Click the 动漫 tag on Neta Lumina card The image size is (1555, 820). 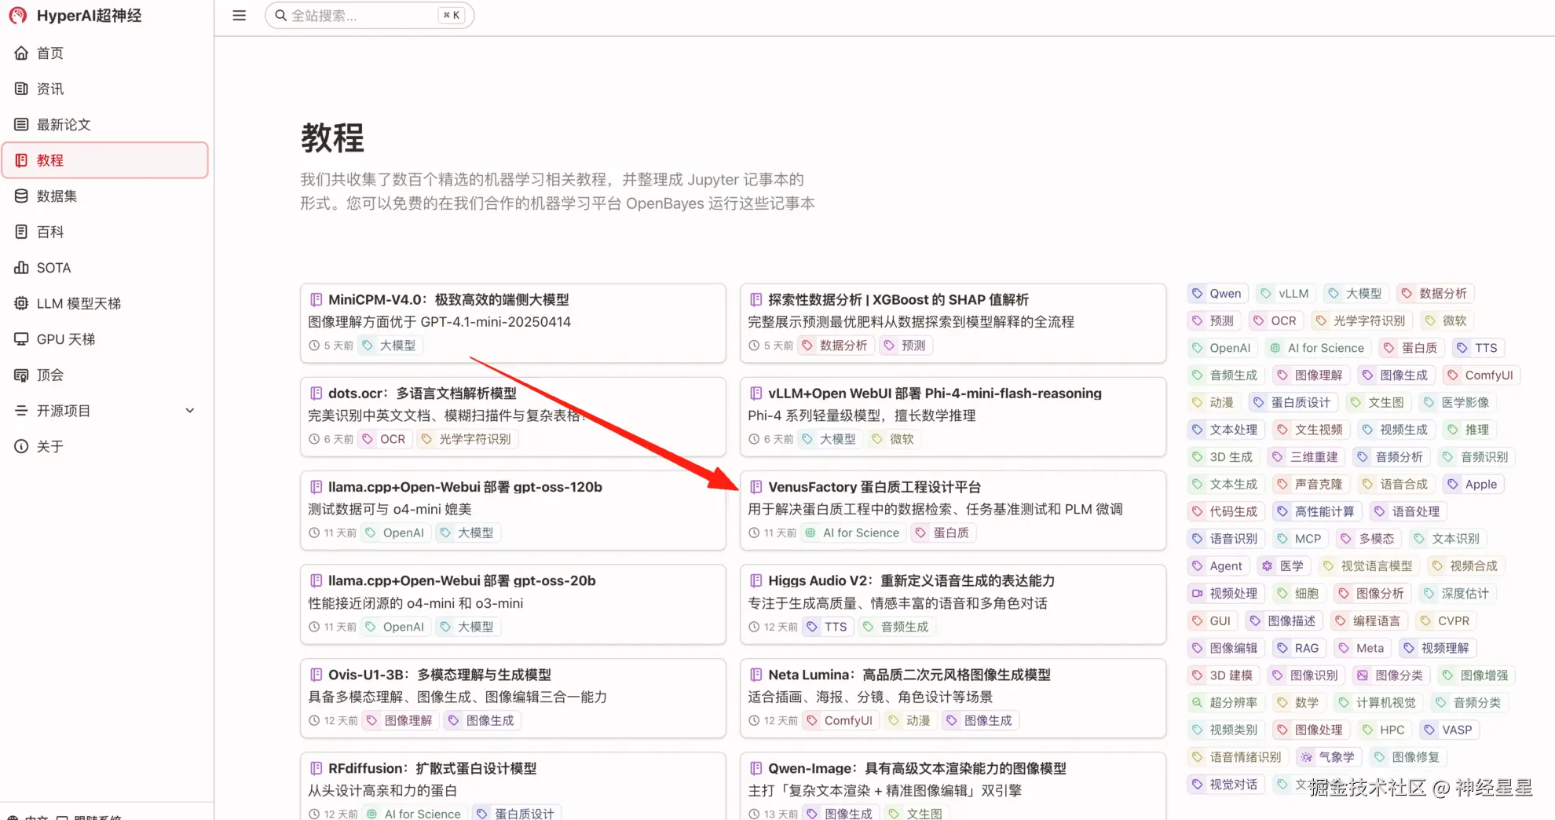coord(909,720)
